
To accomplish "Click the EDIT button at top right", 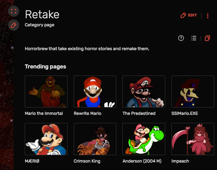I will (189, 15).
